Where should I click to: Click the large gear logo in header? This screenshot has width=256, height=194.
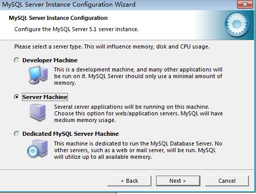click(x=237, y=25)
